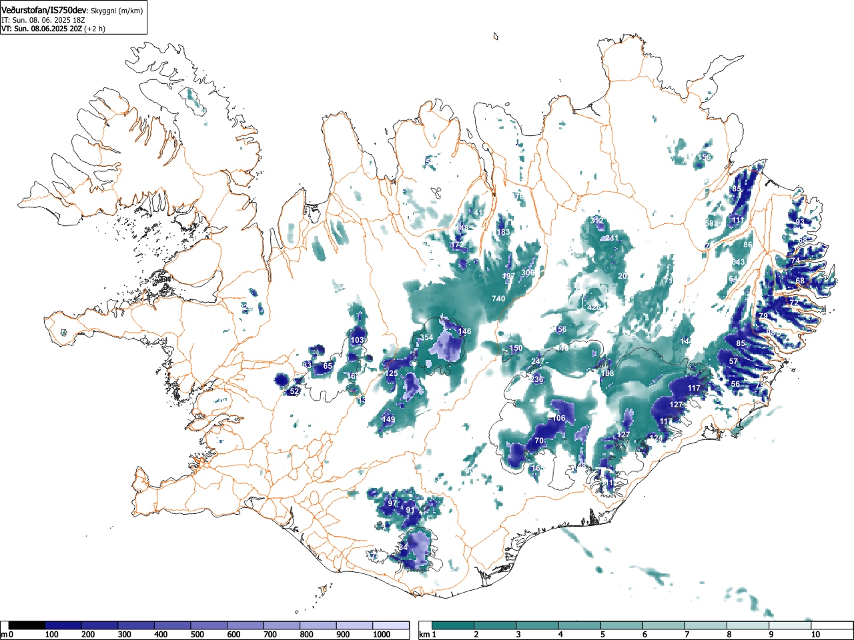Click the dark blue swatch between 100 and 200
Screen dimensions: 854x640
(x=63, y=625)
